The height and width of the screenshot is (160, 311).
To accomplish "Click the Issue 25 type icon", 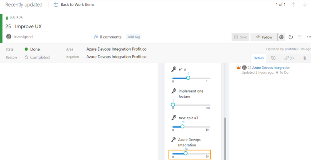I will (x=7, y=18).
